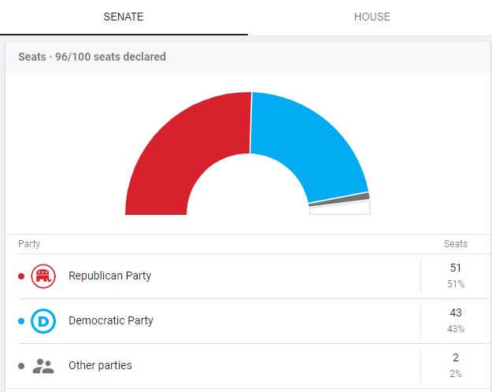Click the Republican 51 seats count
Image resolution: width=492 pixels, height=392 pixels.
pos(455,268)
